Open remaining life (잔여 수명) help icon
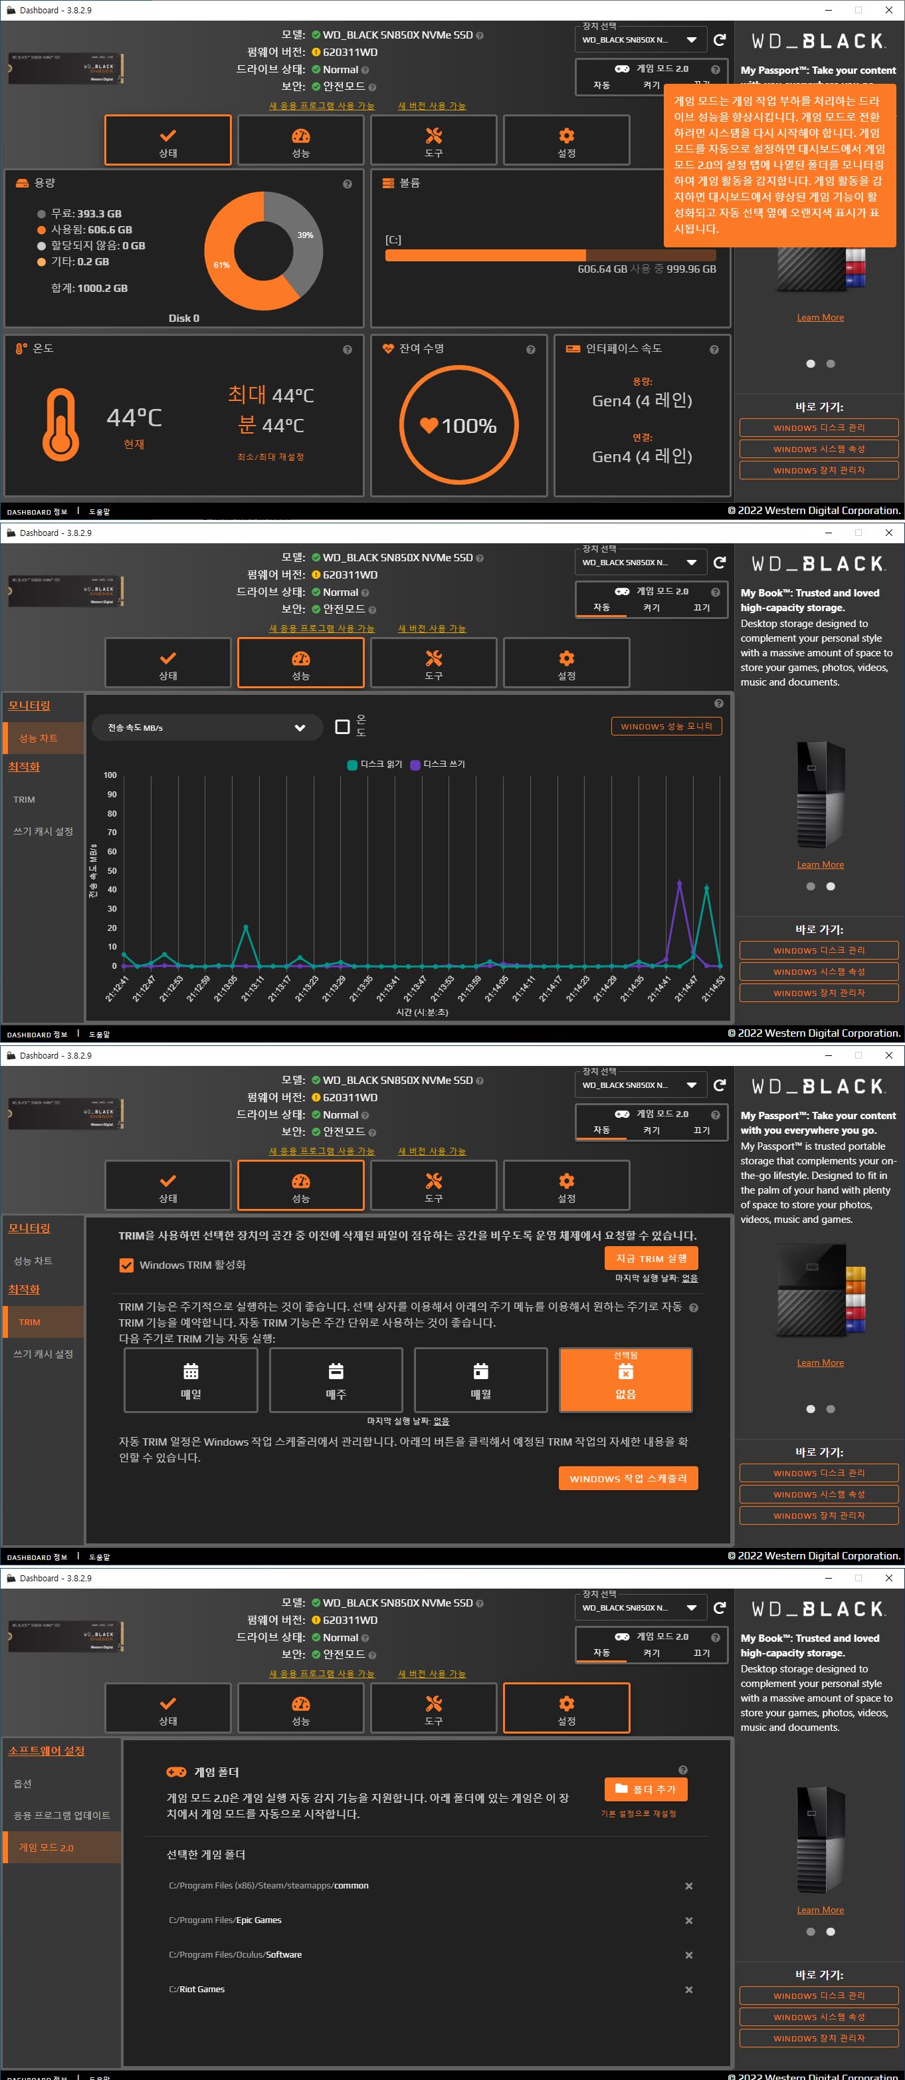This screenshot has height=2080, width=905. pyautogui.click(x=531, y=350)
